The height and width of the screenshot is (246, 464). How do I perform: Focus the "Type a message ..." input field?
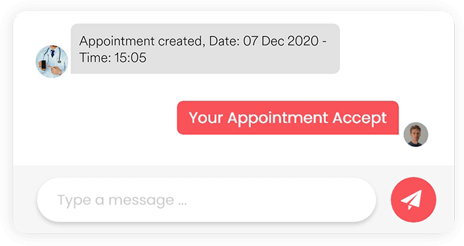207,200
